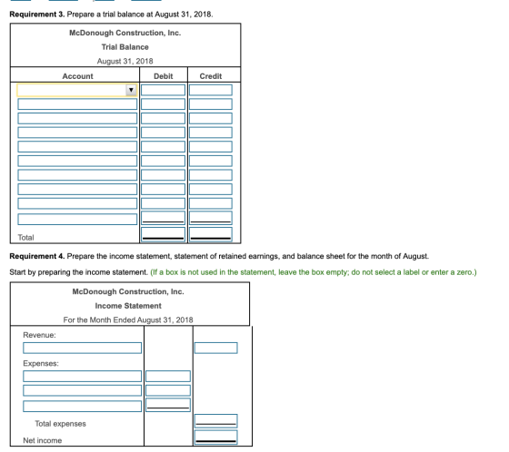Click the 'Revenue:' label

pos(39,335)
